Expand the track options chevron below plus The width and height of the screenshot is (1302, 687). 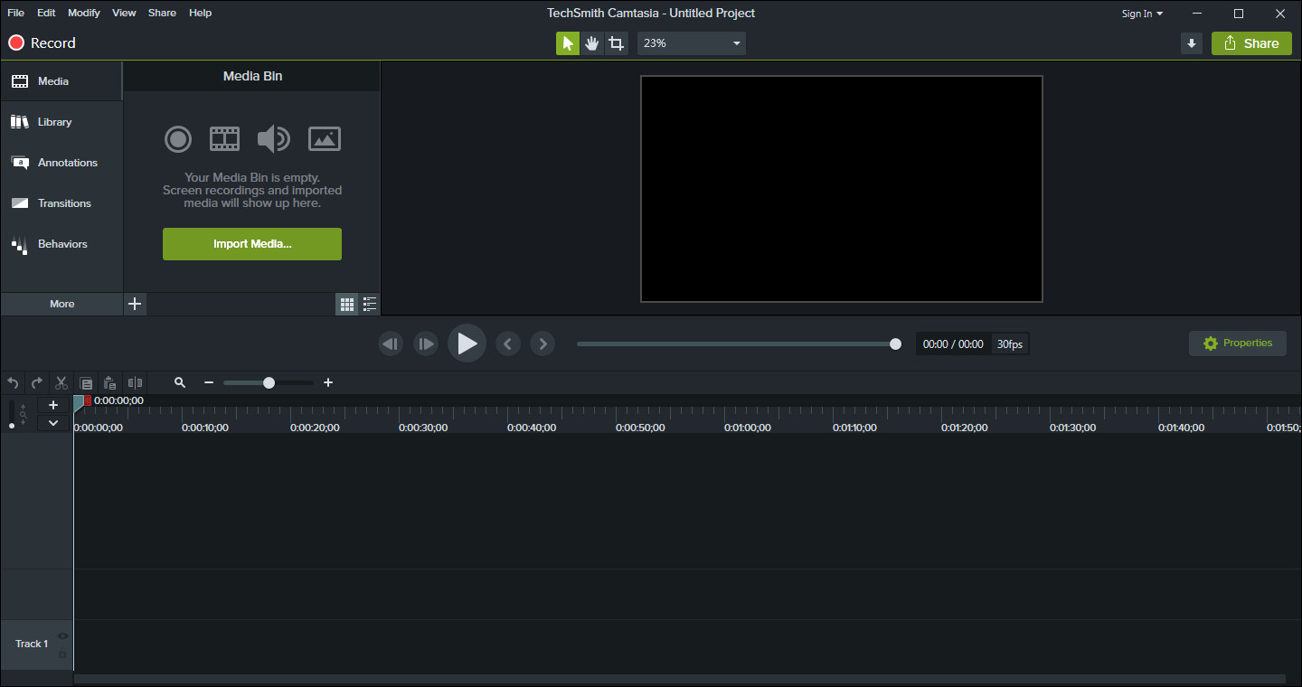(x=53, y=423)
